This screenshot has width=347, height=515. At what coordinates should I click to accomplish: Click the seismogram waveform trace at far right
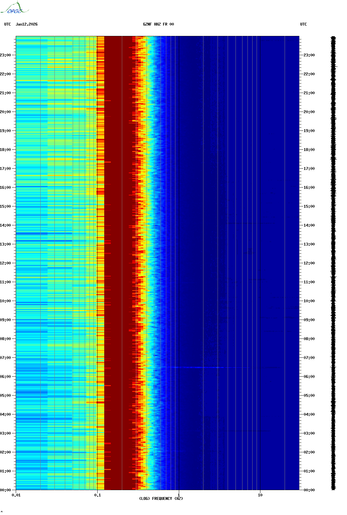333,263
